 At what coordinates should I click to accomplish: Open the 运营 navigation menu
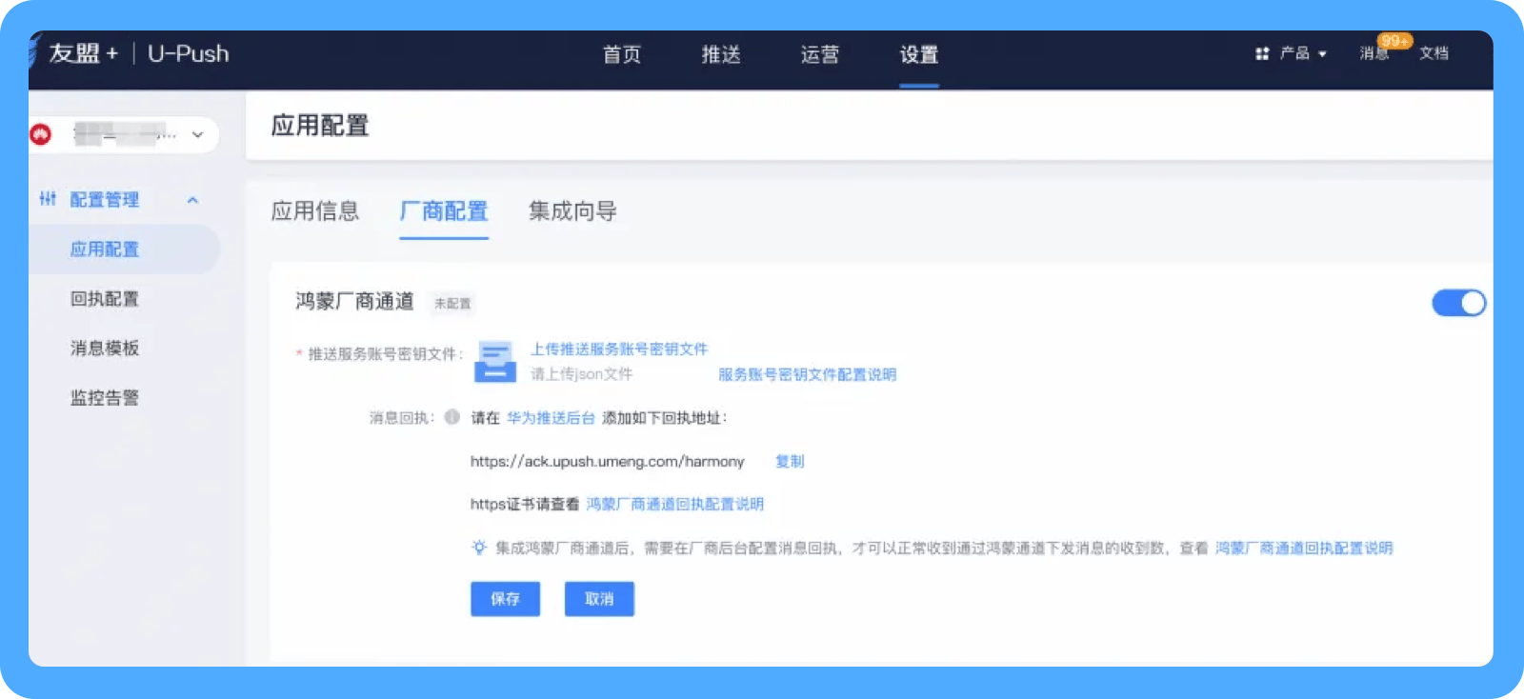[820, 54]
